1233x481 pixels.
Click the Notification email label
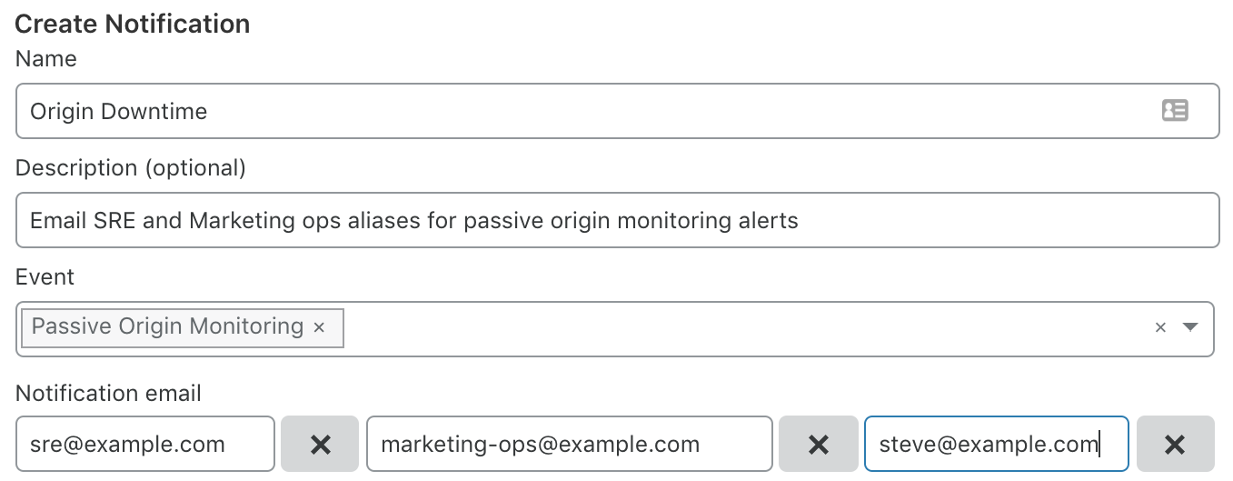(x=108, y=393)
